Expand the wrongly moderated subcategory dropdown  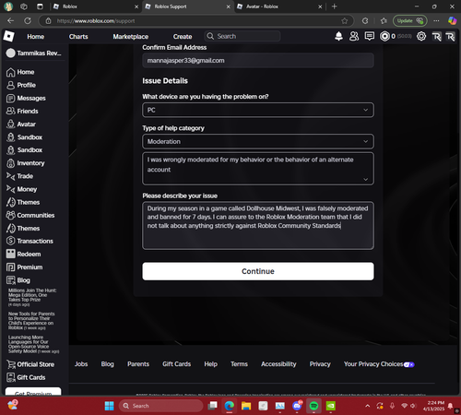pos(258,169)
